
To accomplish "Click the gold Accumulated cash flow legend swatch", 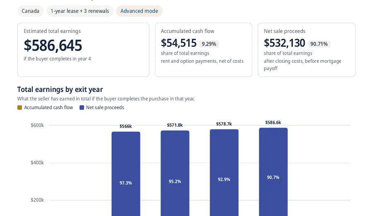I will 20,108.
